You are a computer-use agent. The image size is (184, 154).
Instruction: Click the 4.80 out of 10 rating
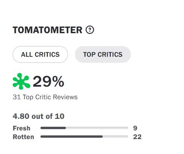coord(38,116)
